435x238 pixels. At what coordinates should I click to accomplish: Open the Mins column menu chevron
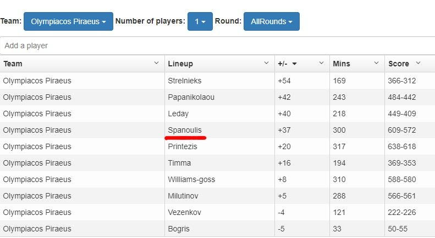coord(376,64)
